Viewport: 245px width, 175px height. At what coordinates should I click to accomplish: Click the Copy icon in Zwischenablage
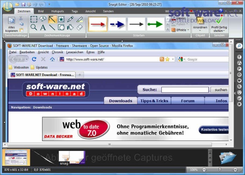click(21, 24)
